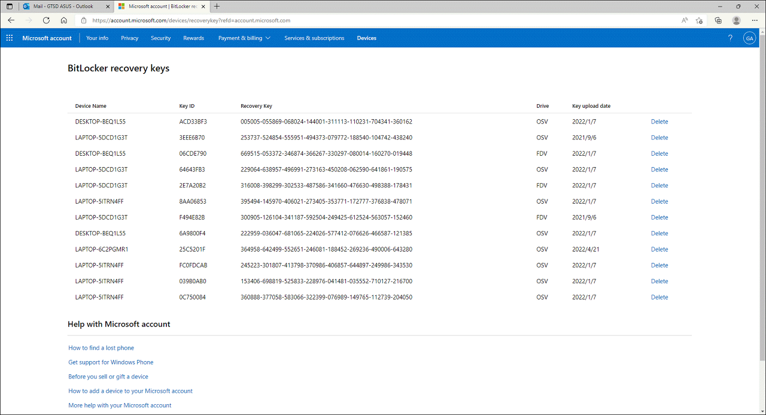Screen dimensions: 766x415
Task: Open the Your info menu item
Action: pyautogui.click(x=97, y=38)
